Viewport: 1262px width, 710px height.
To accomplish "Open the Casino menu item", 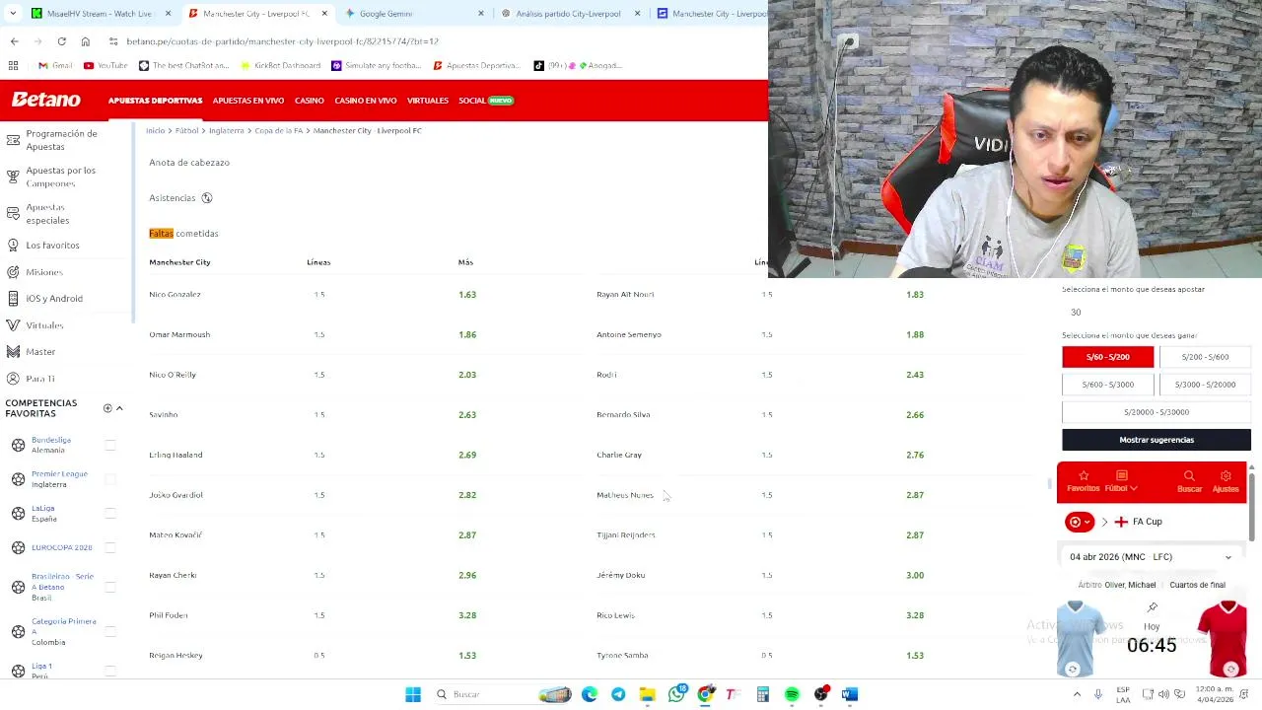I will pyautogui.click(x=310, y=101).
